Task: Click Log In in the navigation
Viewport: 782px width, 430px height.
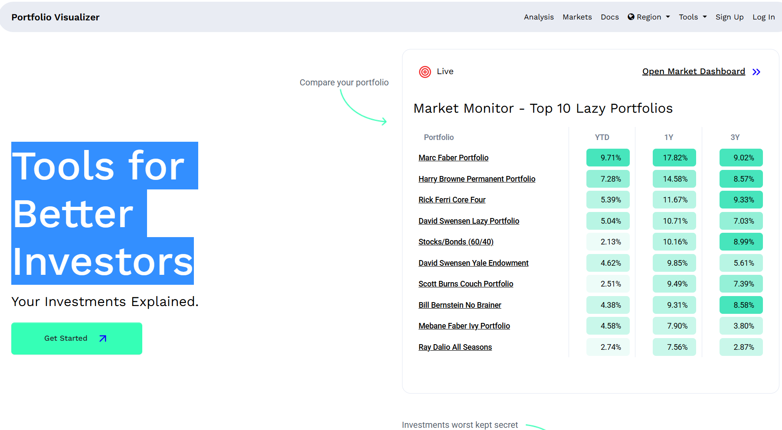Action: coord(764,17)
